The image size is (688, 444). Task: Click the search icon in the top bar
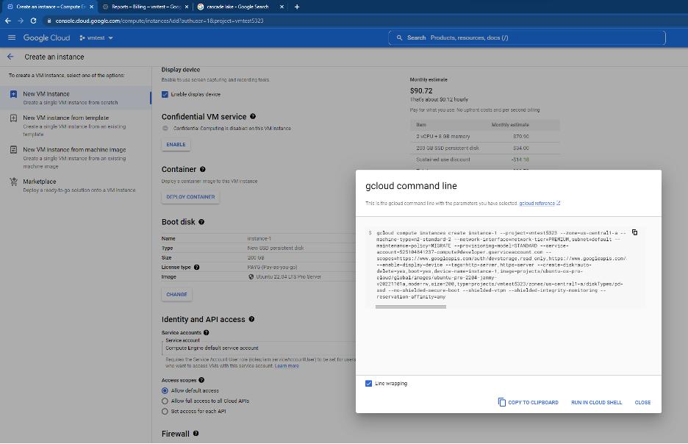click(x=398, y=37)
